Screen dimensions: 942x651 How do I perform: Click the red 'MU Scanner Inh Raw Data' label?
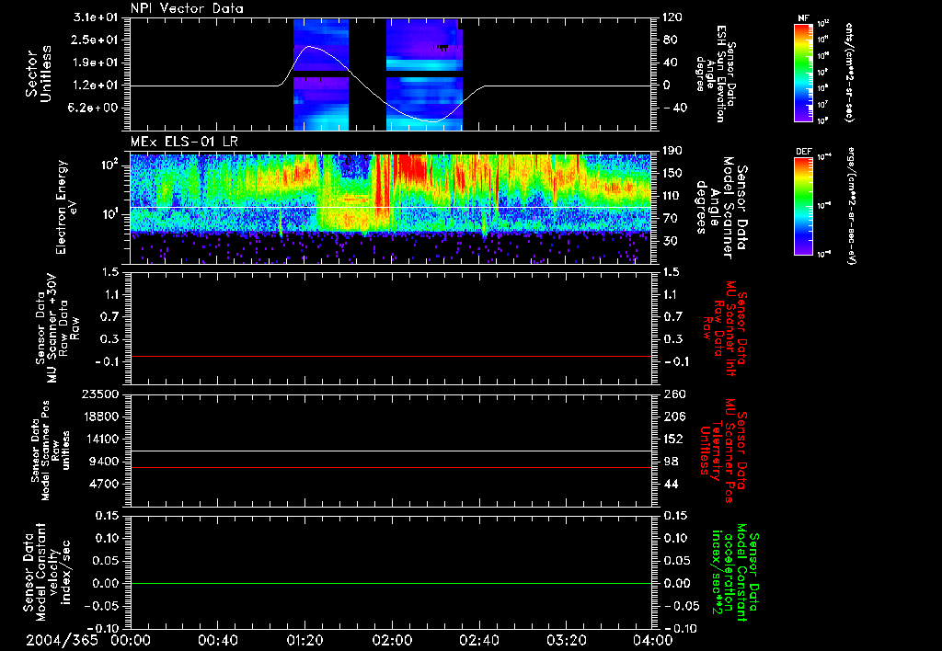(x=725, y=328)
